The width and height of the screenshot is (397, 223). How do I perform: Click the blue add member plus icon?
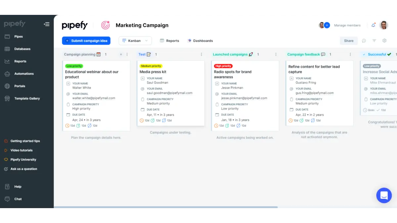327,25
